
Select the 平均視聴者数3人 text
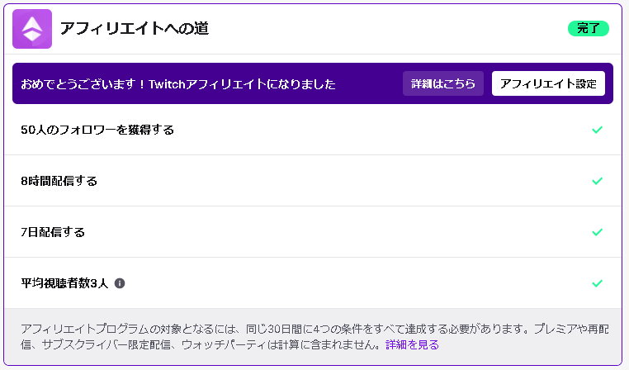(x=64, y=283)
